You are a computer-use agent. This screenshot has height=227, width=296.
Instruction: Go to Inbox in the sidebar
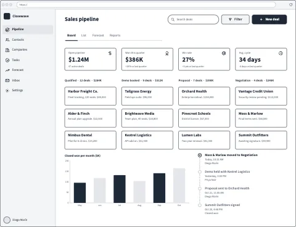point(28,80)
